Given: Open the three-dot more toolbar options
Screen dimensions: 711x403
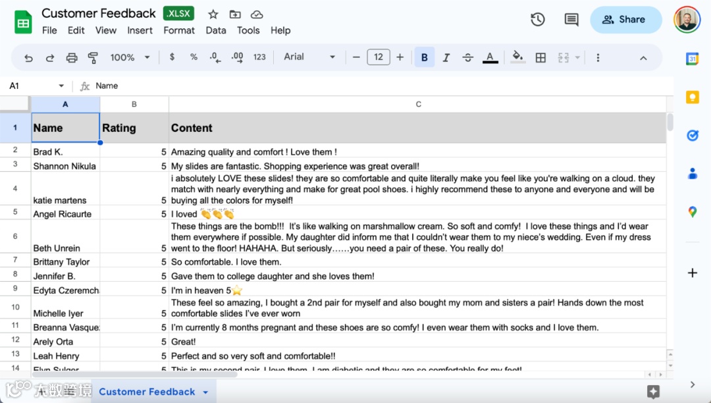Looking at the screenshot, I should click(x=598, y=57).
